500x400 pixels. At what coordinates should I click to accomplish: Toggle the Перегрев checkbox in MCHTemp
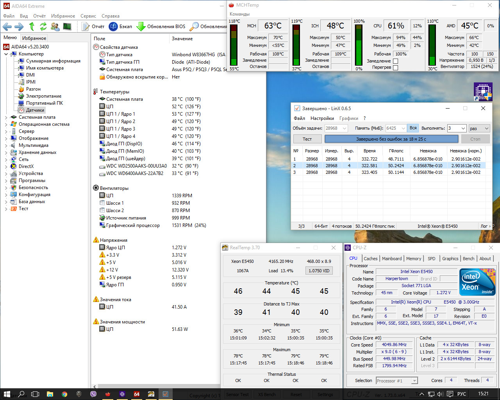point(395,68)
